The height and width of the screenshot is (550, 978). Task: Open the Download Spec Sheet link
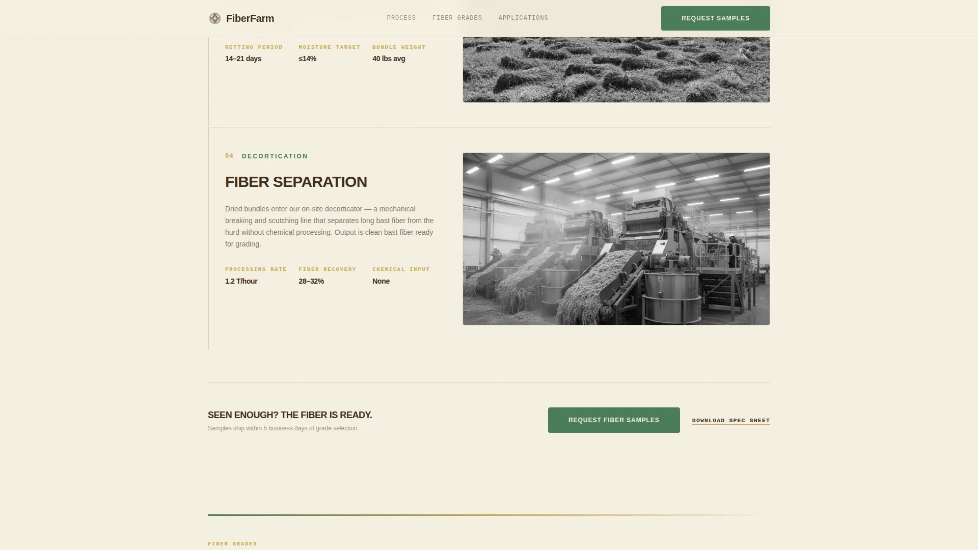click(730, 421)
